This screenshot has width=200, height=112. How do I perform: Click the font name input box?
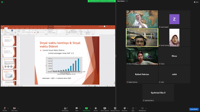[x=26, y=30]
